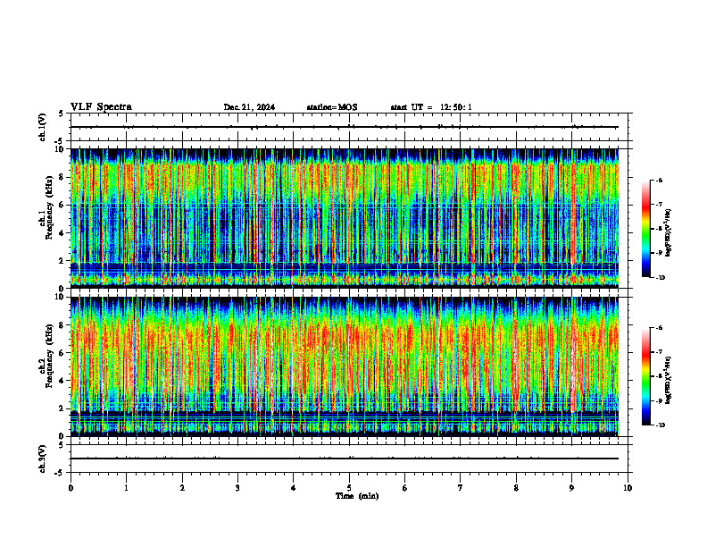This screenshot has height=547, width=707.
Task: Click the time axis tick label "8"
Action: pos(516,488)
